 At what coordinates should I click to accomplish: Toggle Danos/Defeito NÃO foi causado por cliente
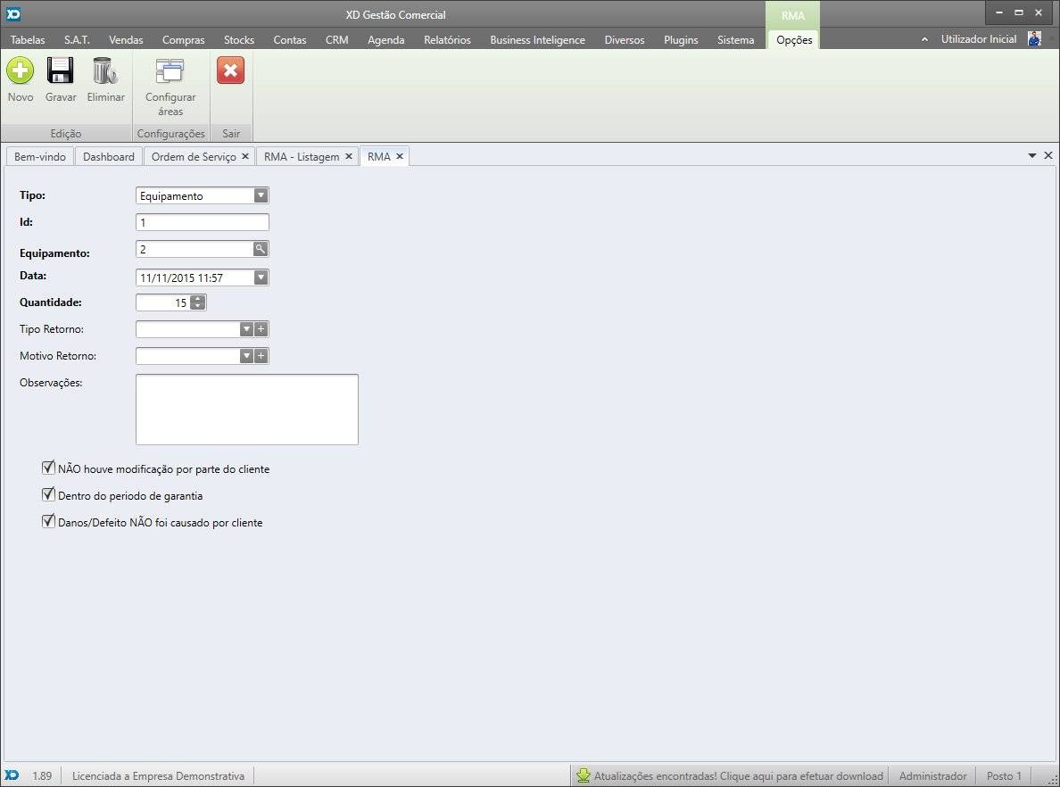click(x=49, y=521)
